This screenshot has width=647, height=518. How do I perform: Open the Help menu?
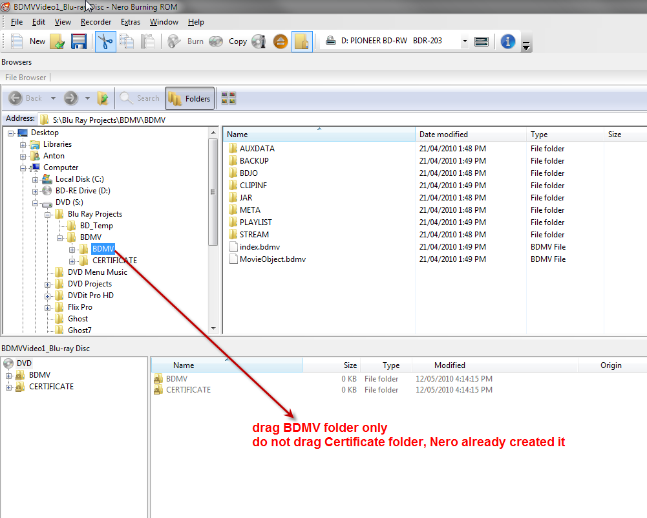pos(196,22)
